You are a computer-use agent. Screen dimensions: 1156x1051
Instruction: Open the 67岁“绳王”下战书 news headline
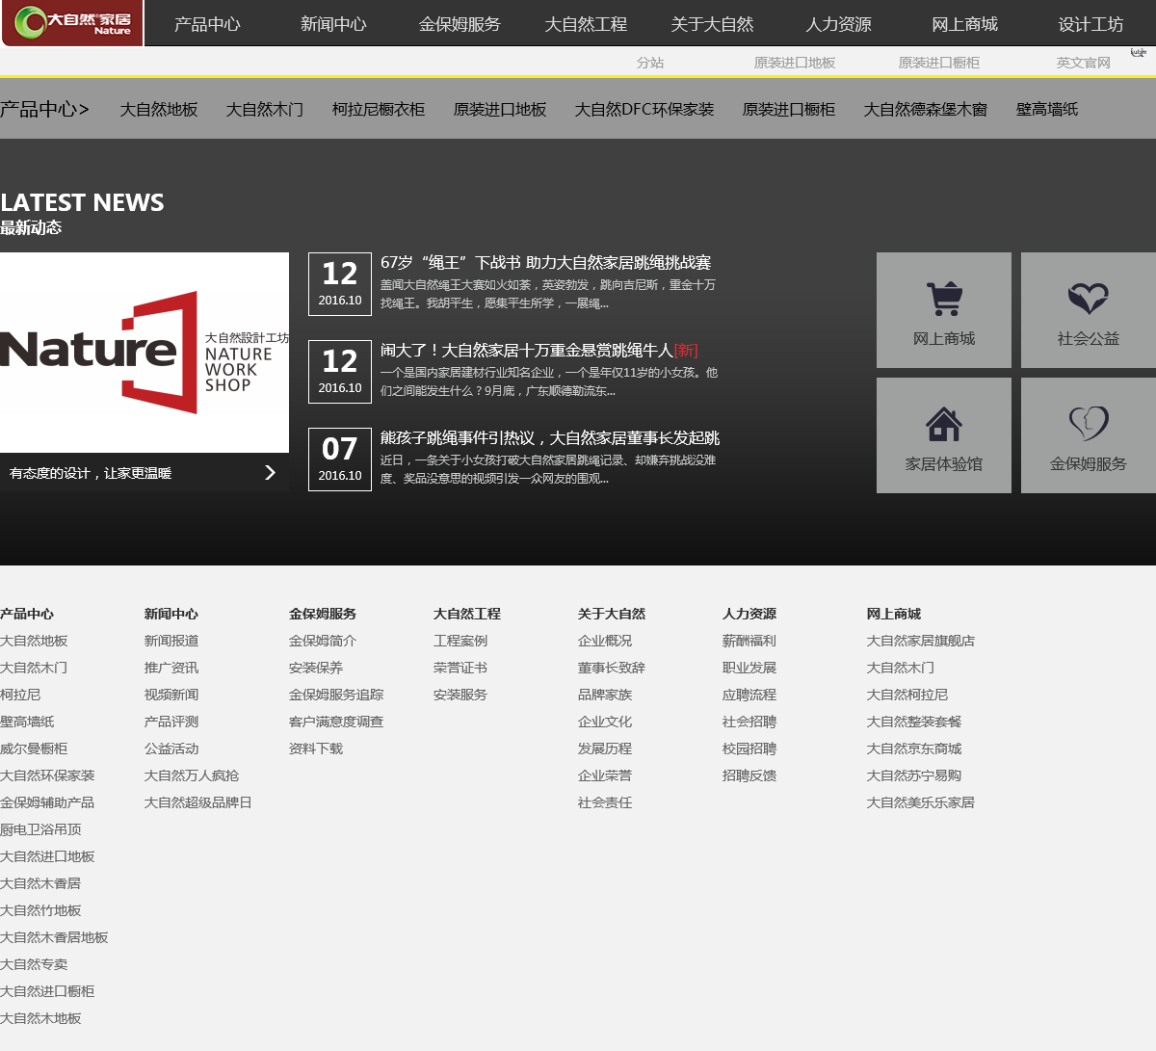pos(545,262)
